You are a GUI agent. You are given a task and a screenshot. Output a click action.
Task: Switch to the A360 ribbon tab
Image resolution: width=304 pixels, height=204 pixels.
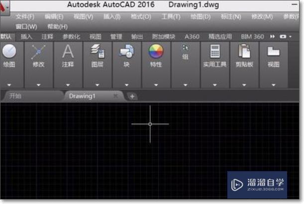click(x=192, y=37)
